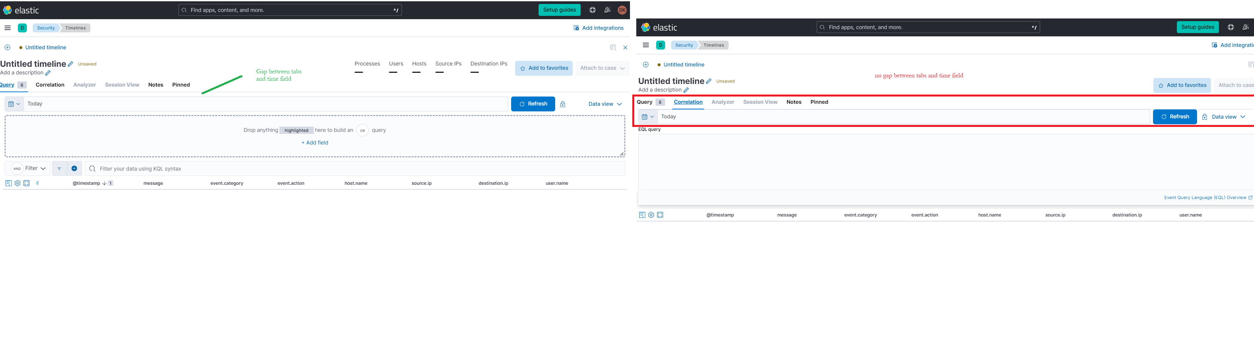Click the new timeline plus icon
The image size is (1254, 357).
coord(7,47)
